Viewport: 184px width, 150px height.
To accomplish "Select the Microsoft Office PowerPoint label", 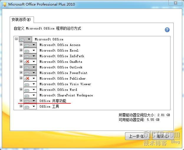I will point(63,73).
